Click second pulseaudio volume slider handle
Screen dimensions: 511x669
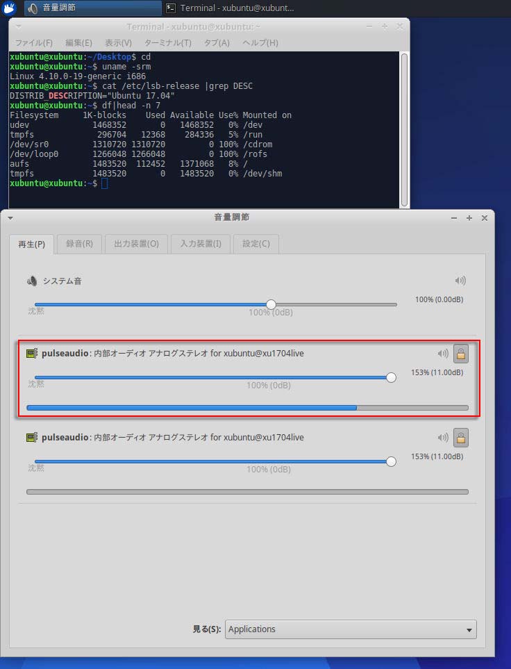click(391, 462)
